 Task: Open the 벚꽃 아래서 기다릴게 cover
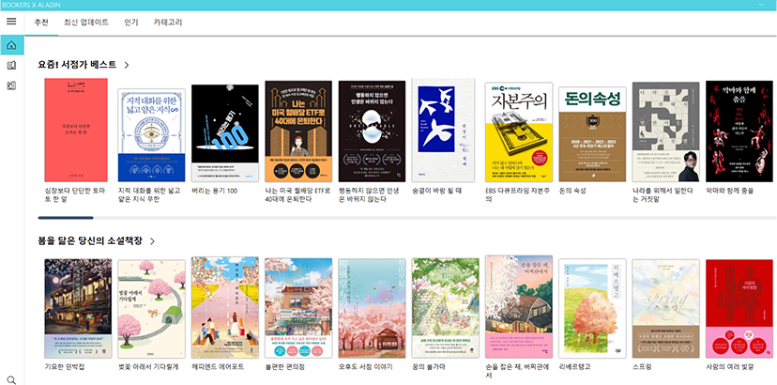tap(152, 309)
